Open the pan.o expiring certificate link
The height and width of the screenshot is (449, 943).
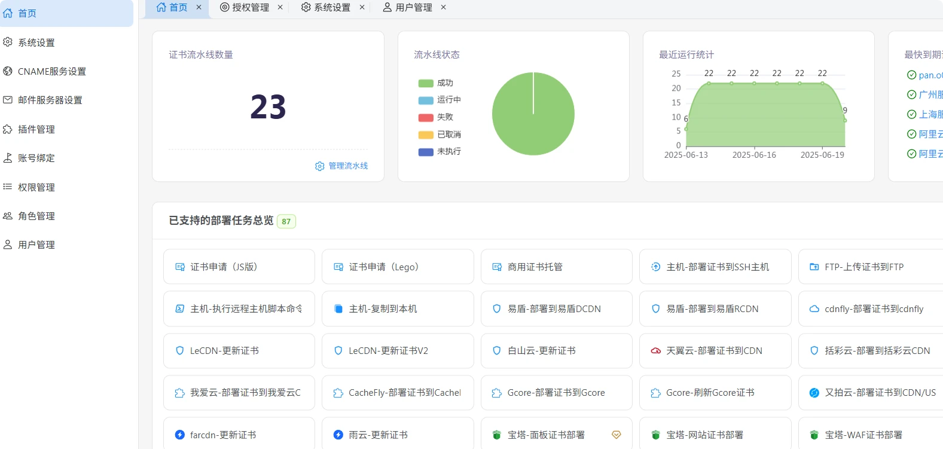click(x=930, y=75)
